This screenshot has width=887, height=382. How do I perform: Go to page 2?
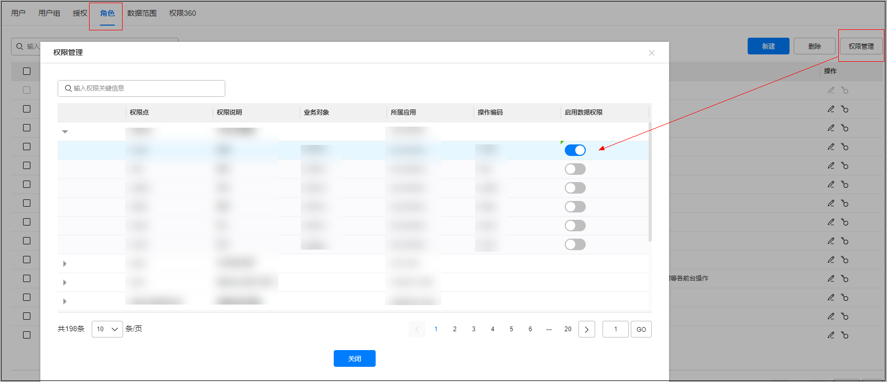click(x=455, y=329)
